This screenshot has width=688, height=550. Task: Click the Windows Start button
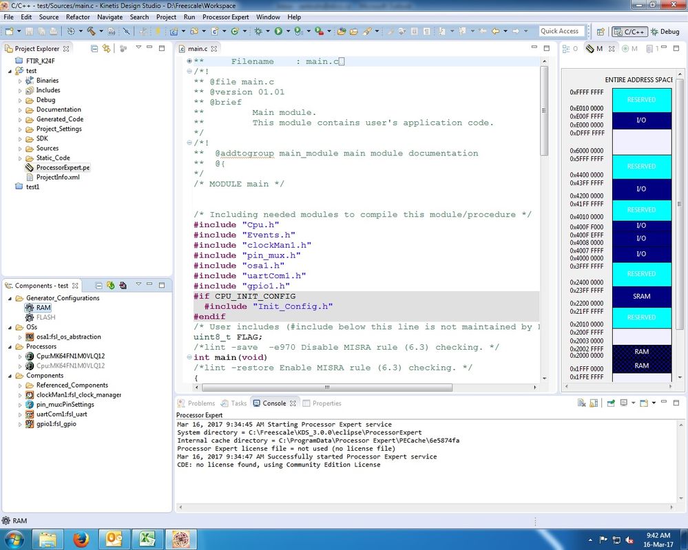tap(14, 539)
